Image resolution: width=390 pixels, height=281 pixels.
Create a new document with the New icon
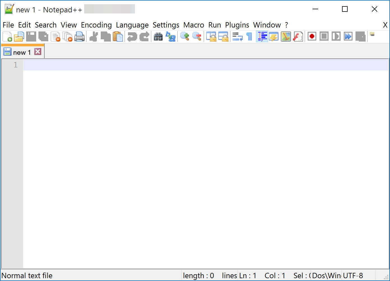click(x=7, y=36)
